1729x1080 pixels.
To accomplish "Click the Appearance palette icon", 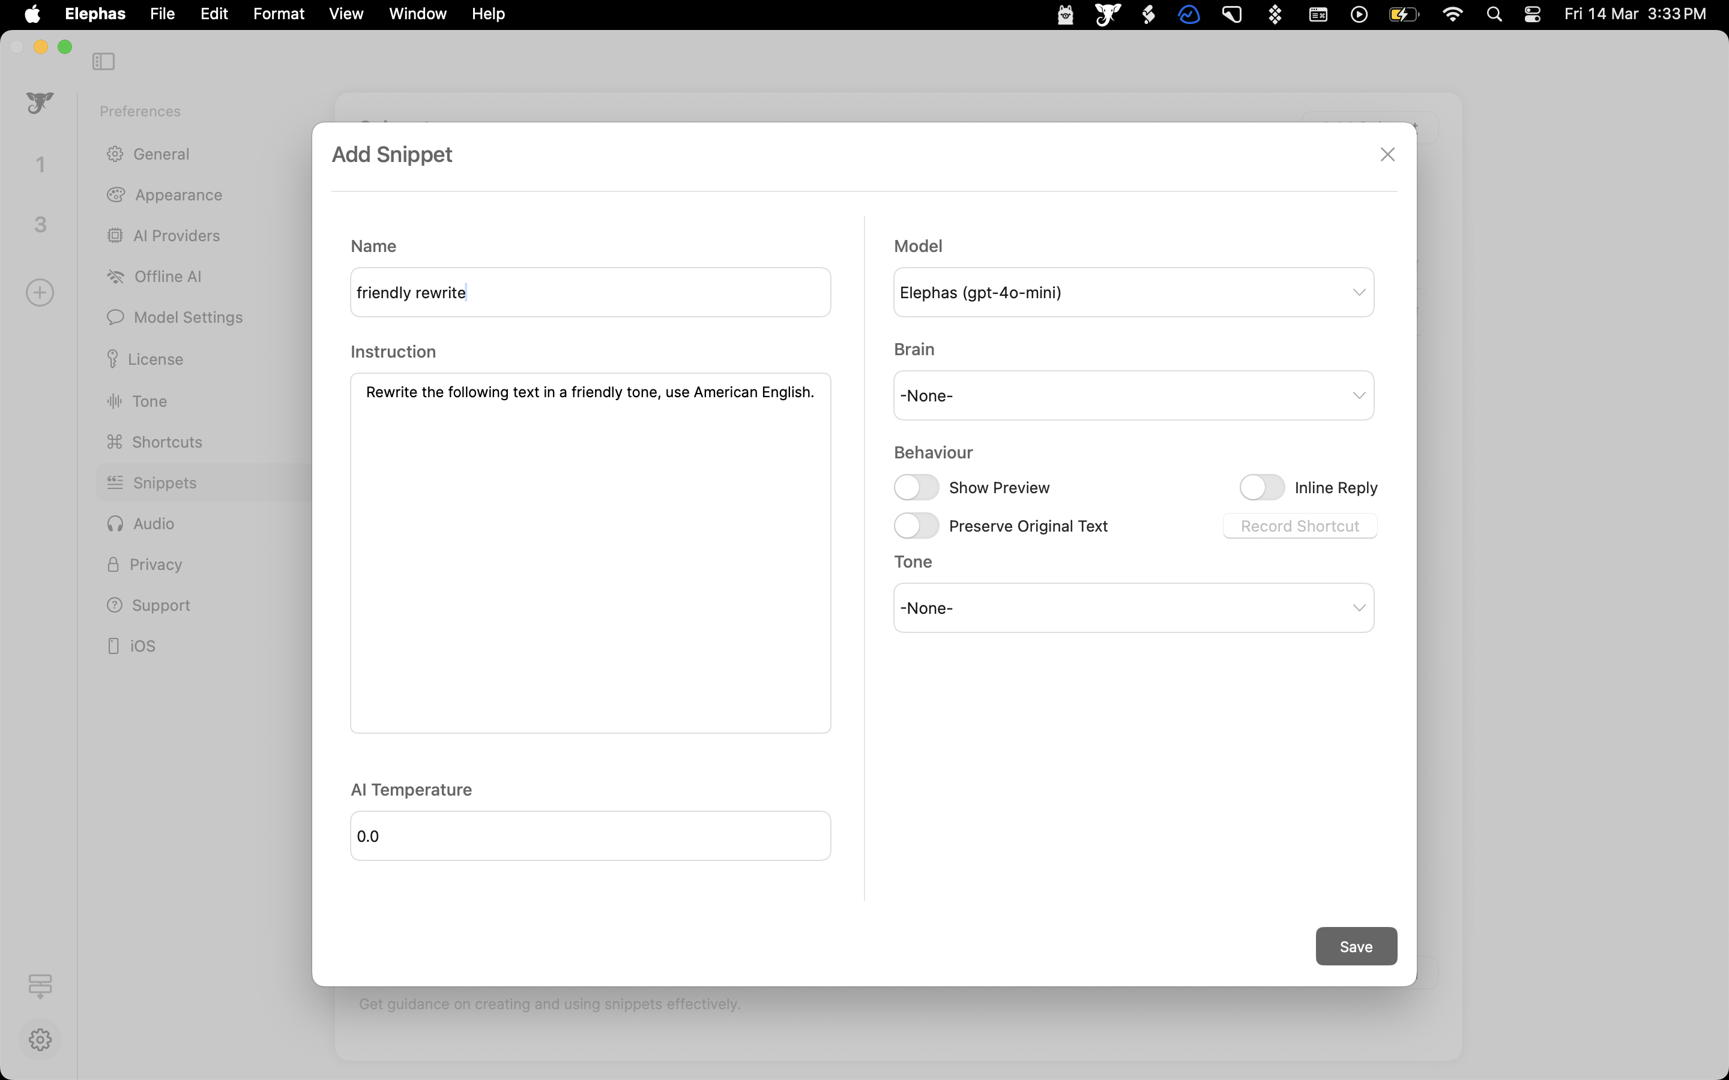I will point(116,195).
